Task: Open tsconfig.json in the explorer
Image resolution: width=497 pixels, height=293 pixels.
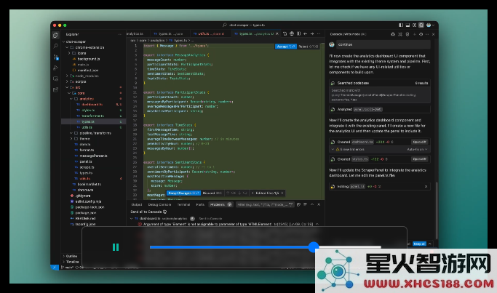Action: point(85,224)
